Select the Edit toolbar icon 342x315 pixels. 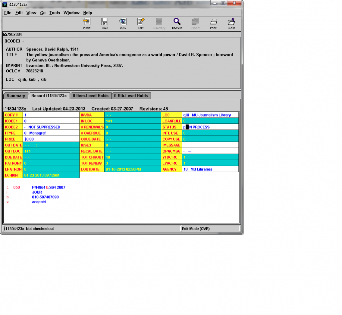coord(141,23)
